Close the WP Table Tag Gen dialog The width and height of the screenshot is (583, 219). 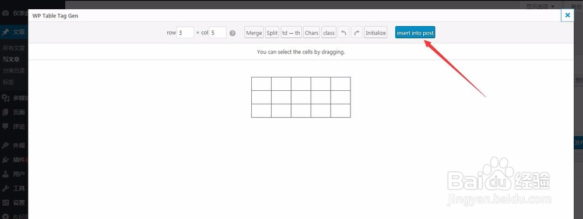pyautogui.click(x=567, y=15)
